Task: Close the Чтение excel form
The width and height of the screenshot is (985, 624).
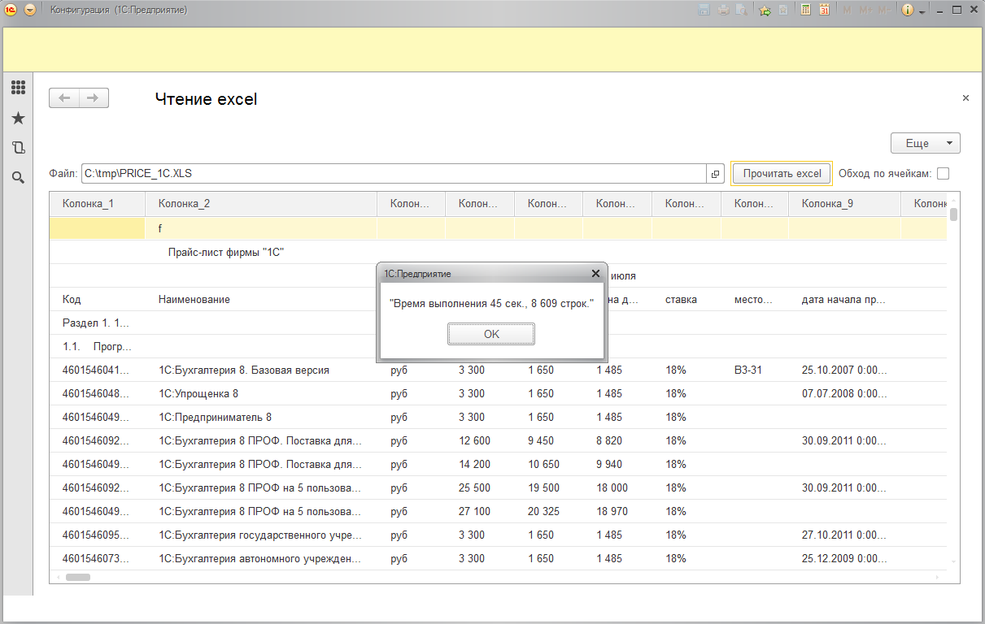Action: point(965,98)
